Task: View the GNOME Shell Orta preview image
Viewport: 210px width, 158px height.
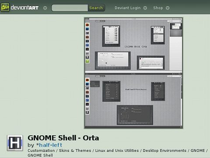Action: pyautogui.click(x=133, y=73)
